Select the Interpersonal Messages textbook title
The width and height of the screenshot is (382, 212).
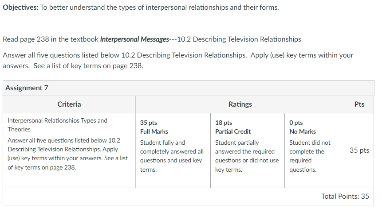(134, 39)
